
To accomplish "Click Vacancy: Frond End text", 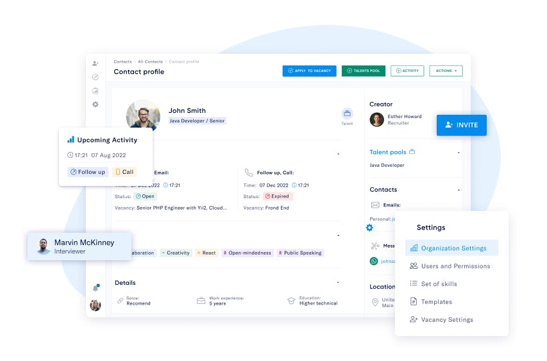I will click(x=266, y=208).
